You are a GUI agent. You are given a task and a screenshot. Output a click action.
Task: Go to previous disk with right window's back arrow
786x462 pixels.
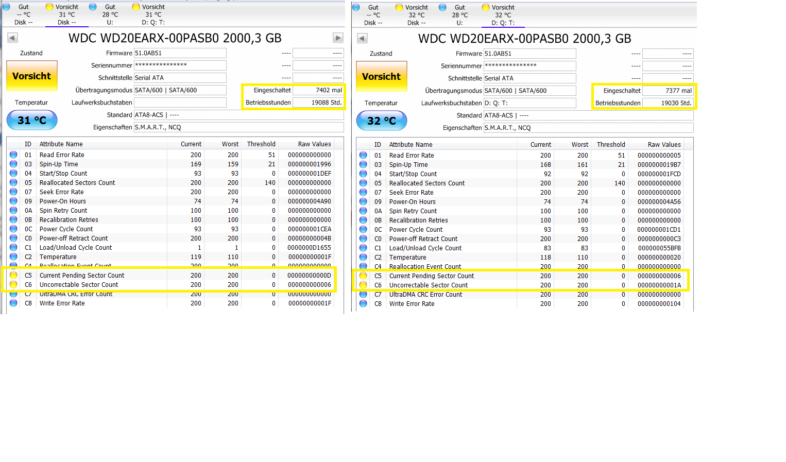(362, 38)
